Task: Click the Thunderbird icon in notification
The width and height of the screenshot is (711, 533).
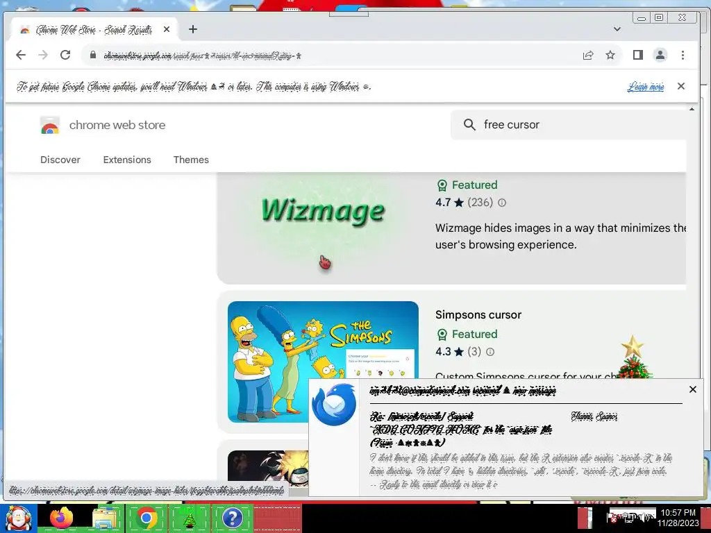Action: tap(334, 405)
